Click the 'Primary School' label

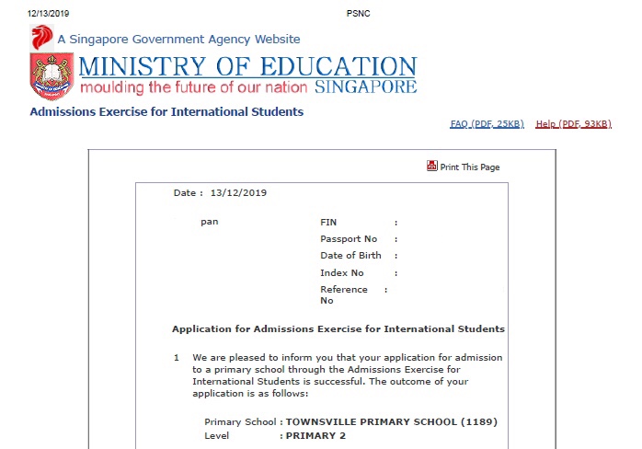coord(240,422)
